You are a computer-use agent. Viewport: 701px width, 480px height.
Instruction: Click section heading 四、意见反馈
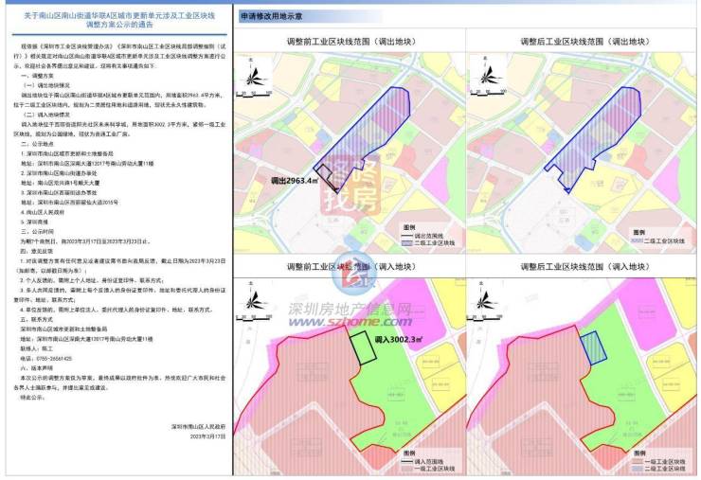[x=37, y=251]
